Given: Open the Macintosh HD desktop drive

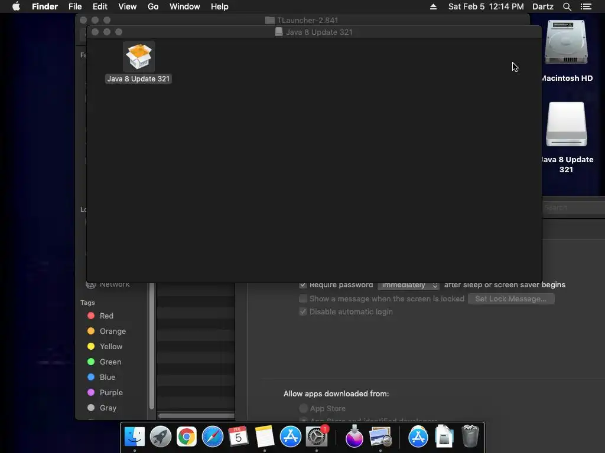Looking at the screenshot, I should click(566, 42).
